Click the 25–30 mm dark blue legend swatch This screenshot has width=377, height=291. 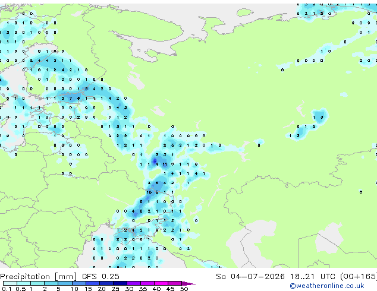point(120,283)
